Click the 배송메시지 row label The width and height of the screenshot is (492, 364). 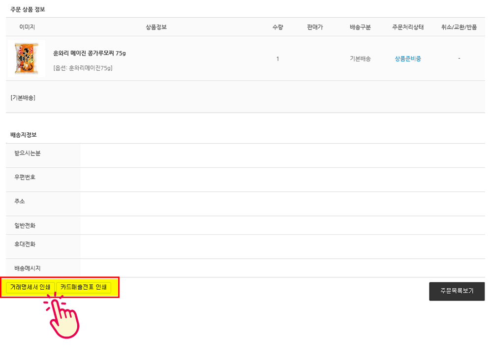click(x=28, y=268)
